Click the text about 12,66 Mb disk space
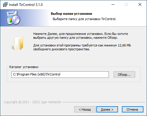This screenshot has height=116, width=147. 82,47
